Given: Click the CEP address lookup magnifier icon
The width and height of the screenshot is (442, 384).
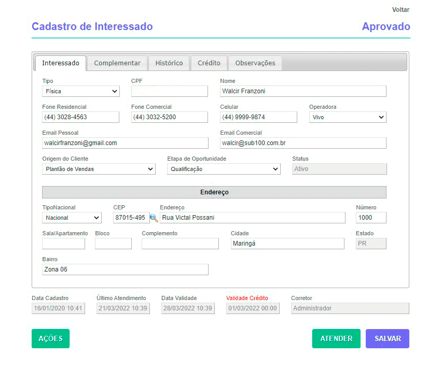Looking at the screenshot, I should point(153,219).
